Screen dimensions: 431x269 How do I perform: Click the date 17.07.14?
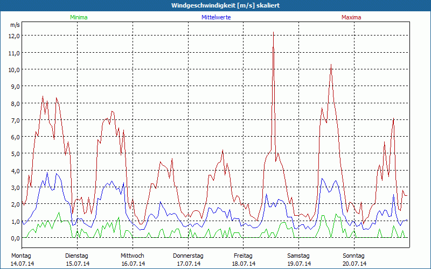coord(189,264)
